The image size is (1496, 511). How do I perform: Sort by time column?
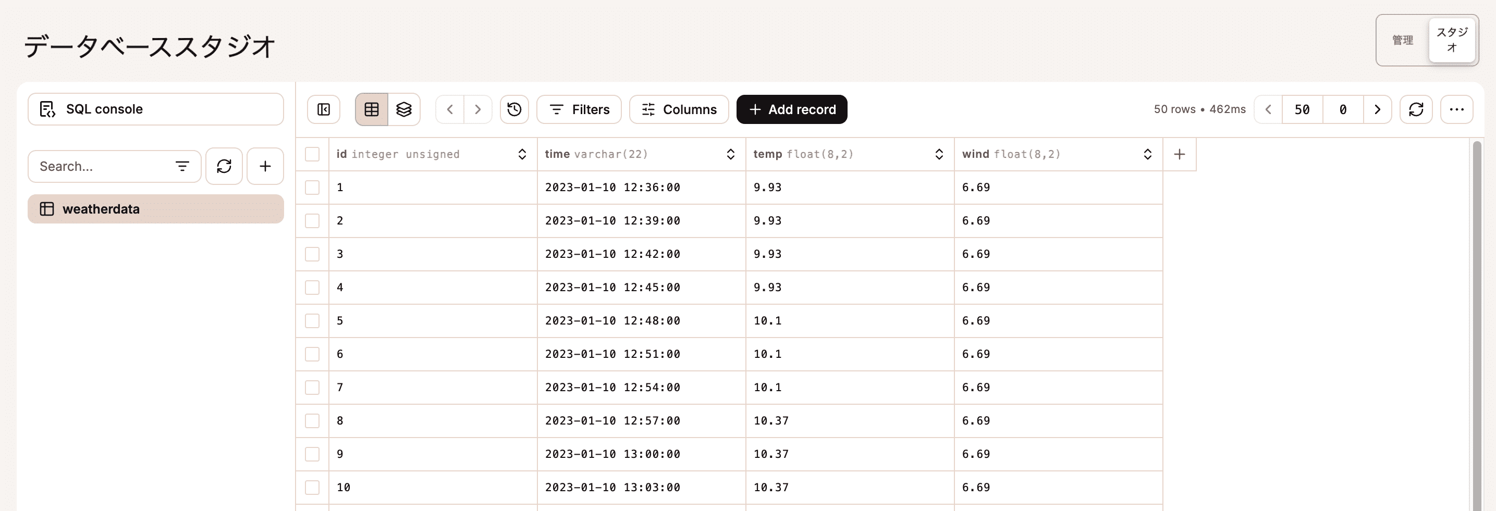[x=731, y=154]
